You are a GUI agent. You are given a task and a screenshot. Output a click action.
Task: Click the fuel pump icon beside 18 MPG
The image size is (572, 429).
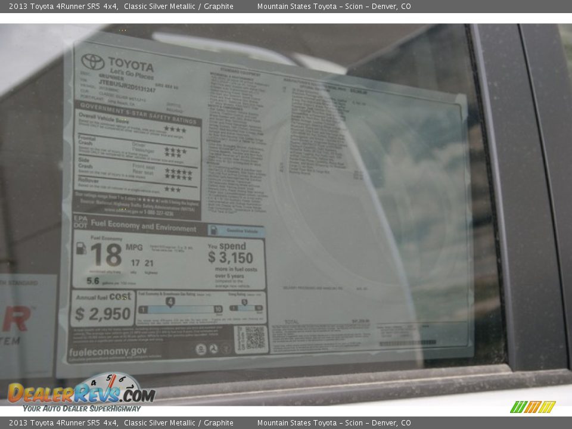80,248
